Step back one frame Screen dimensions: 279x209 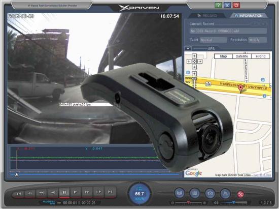coord(30,193)
